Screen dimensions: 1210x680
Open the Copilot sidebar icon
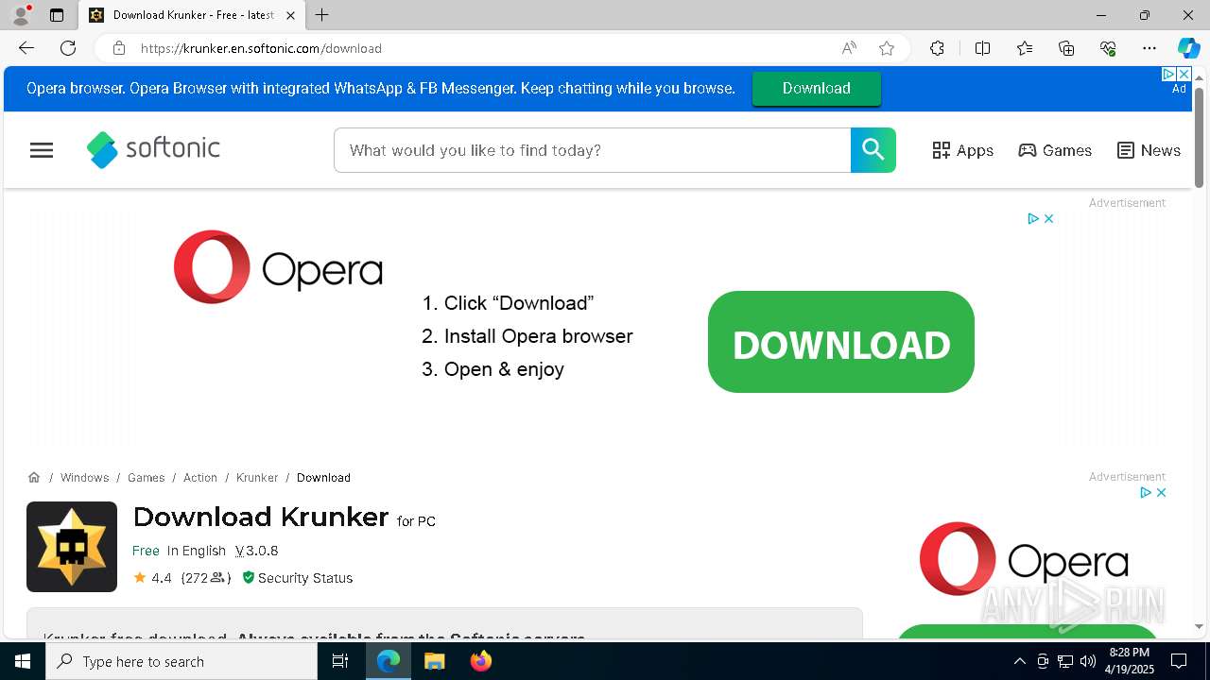(x=1188, y=48)
